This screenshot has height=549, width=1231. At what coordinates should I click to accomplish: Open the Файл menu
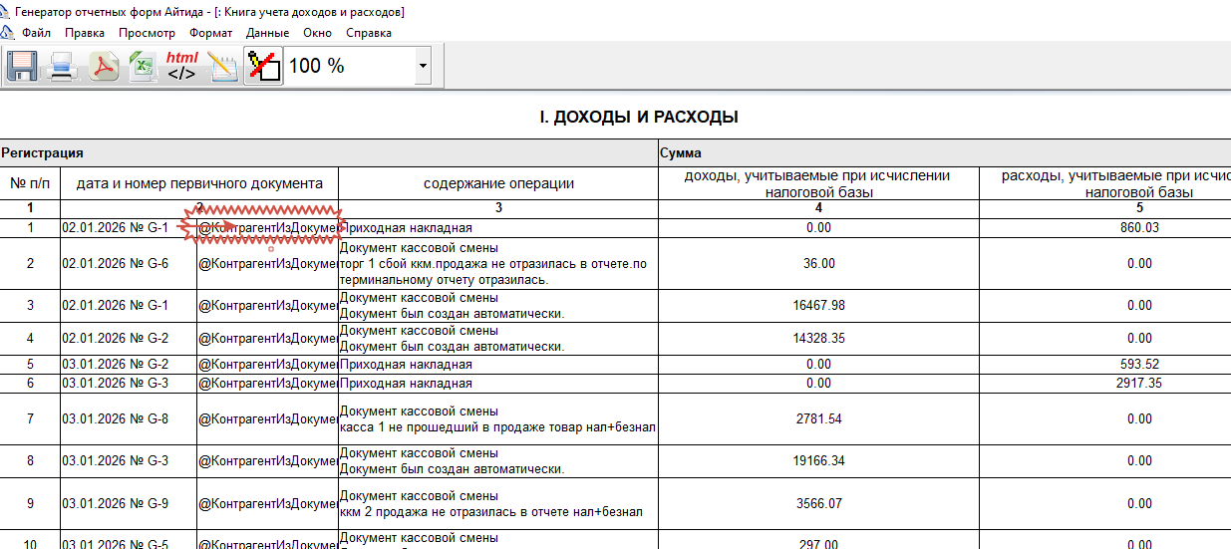coord(37,33)
